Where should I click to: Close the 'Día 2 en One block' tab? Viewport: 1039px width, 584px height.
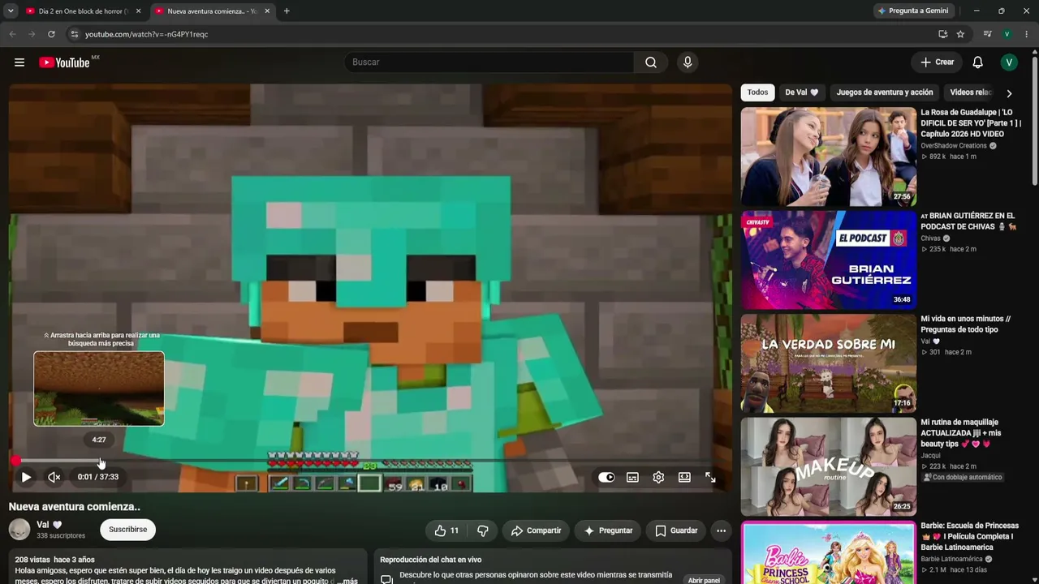[138, 11]
